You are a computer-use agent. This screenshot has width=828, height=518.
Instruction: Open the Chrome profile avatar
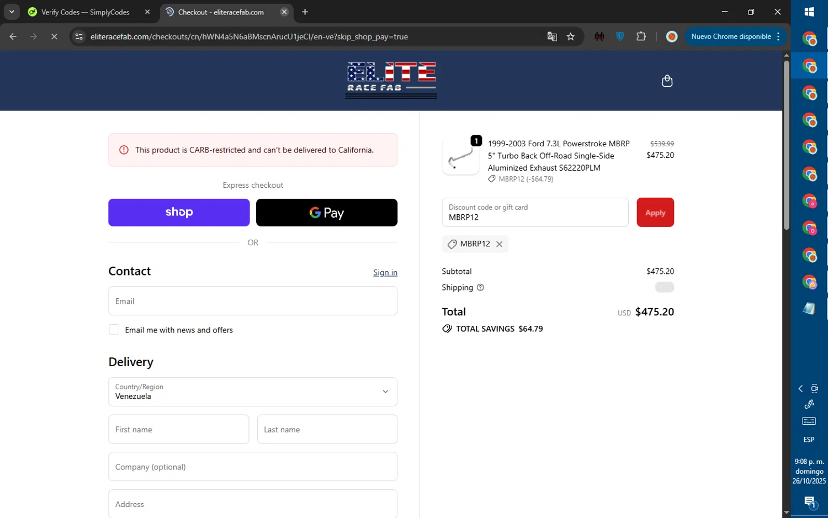pos(671,36)
